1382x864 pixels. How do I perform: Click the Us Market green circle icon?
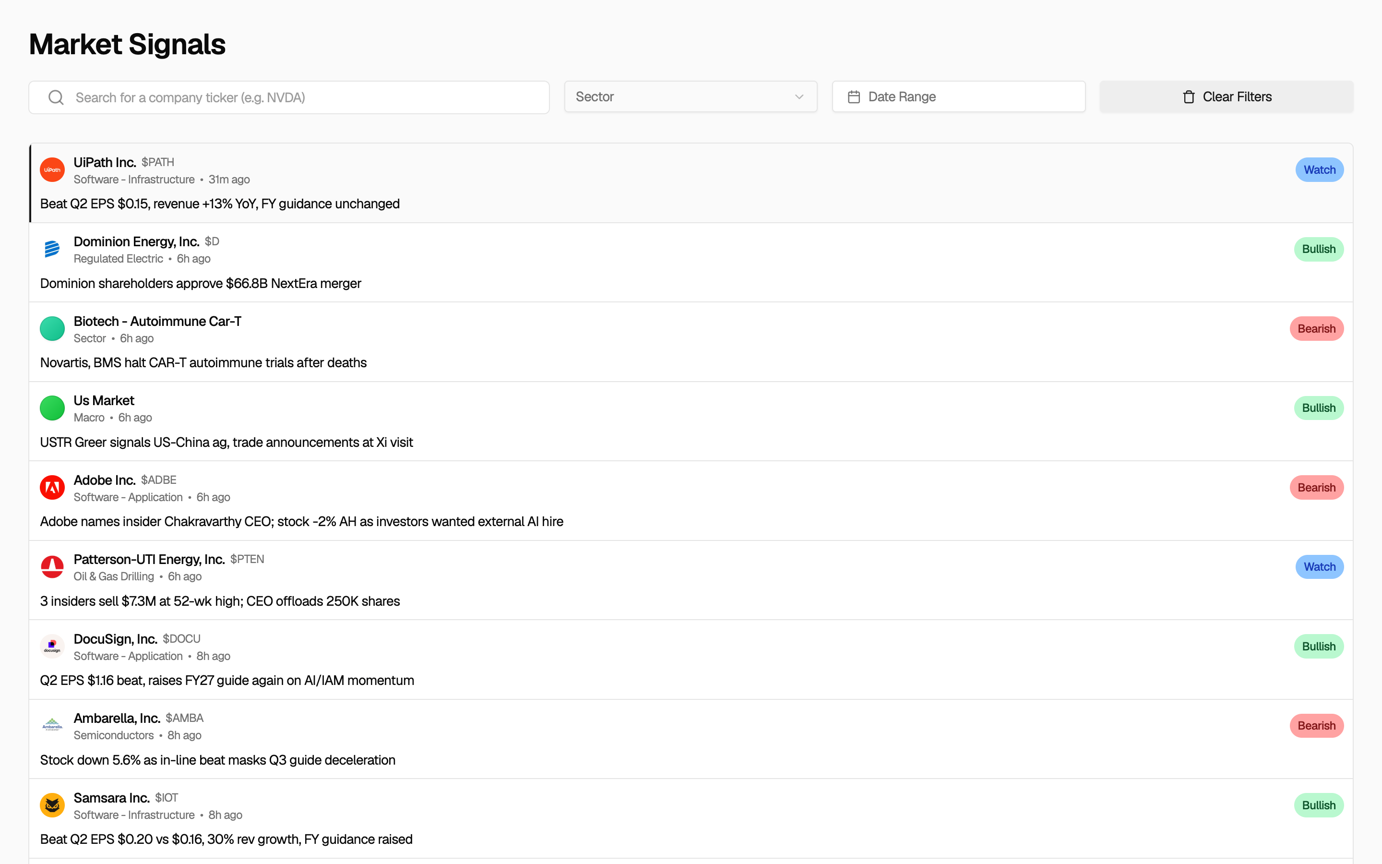coord(52,408)
